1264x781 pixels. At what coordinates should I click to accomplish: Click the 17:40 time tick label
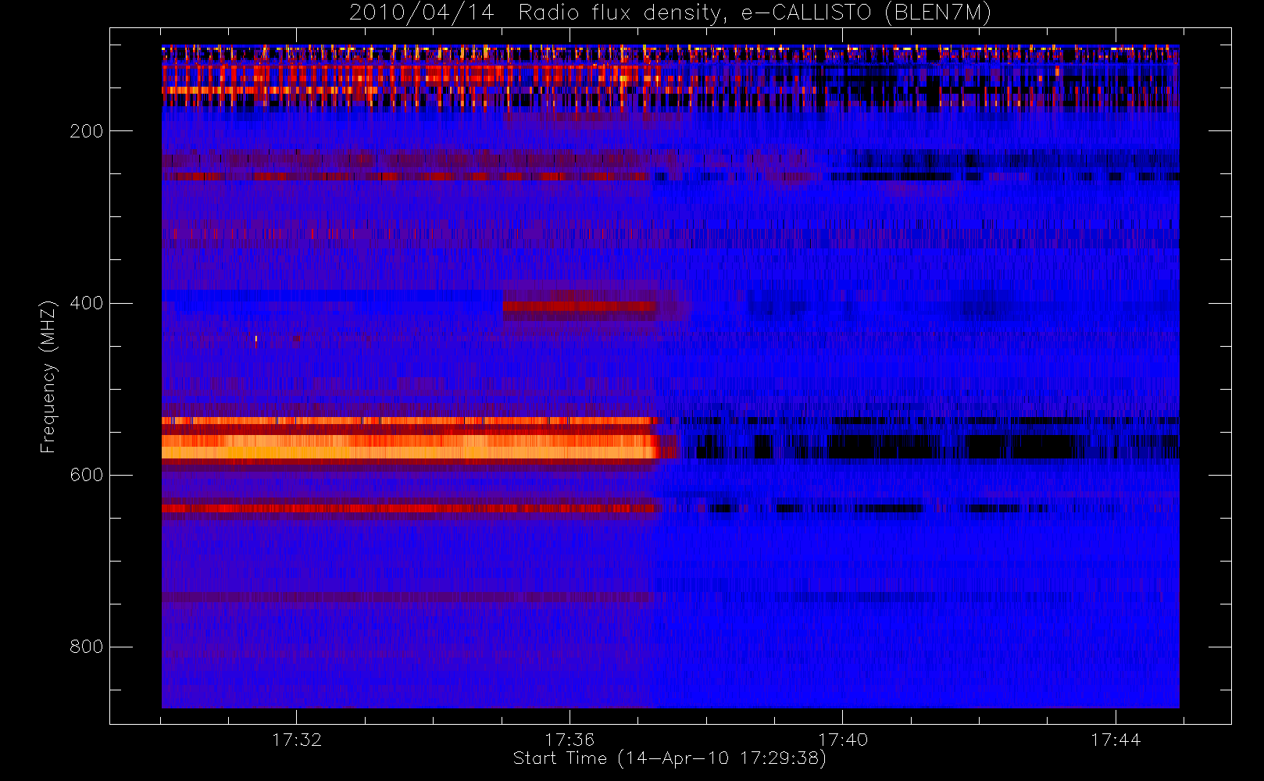(843, 740)
